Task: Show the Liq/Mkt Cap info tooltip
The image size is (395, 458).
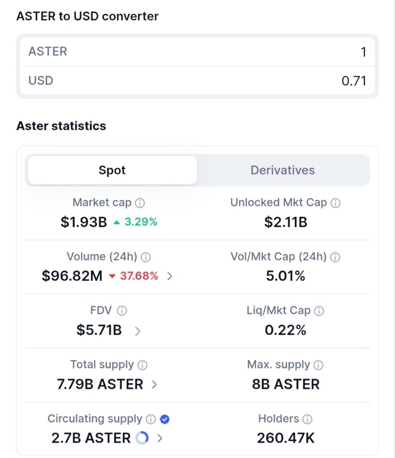Action: click(319, 311)
